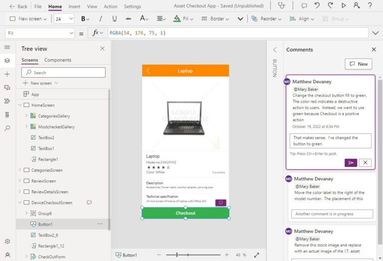Click the Insert plus icon in sidebar
The height and width of the screenshot is (261, 383).
(x=7, y=74)
